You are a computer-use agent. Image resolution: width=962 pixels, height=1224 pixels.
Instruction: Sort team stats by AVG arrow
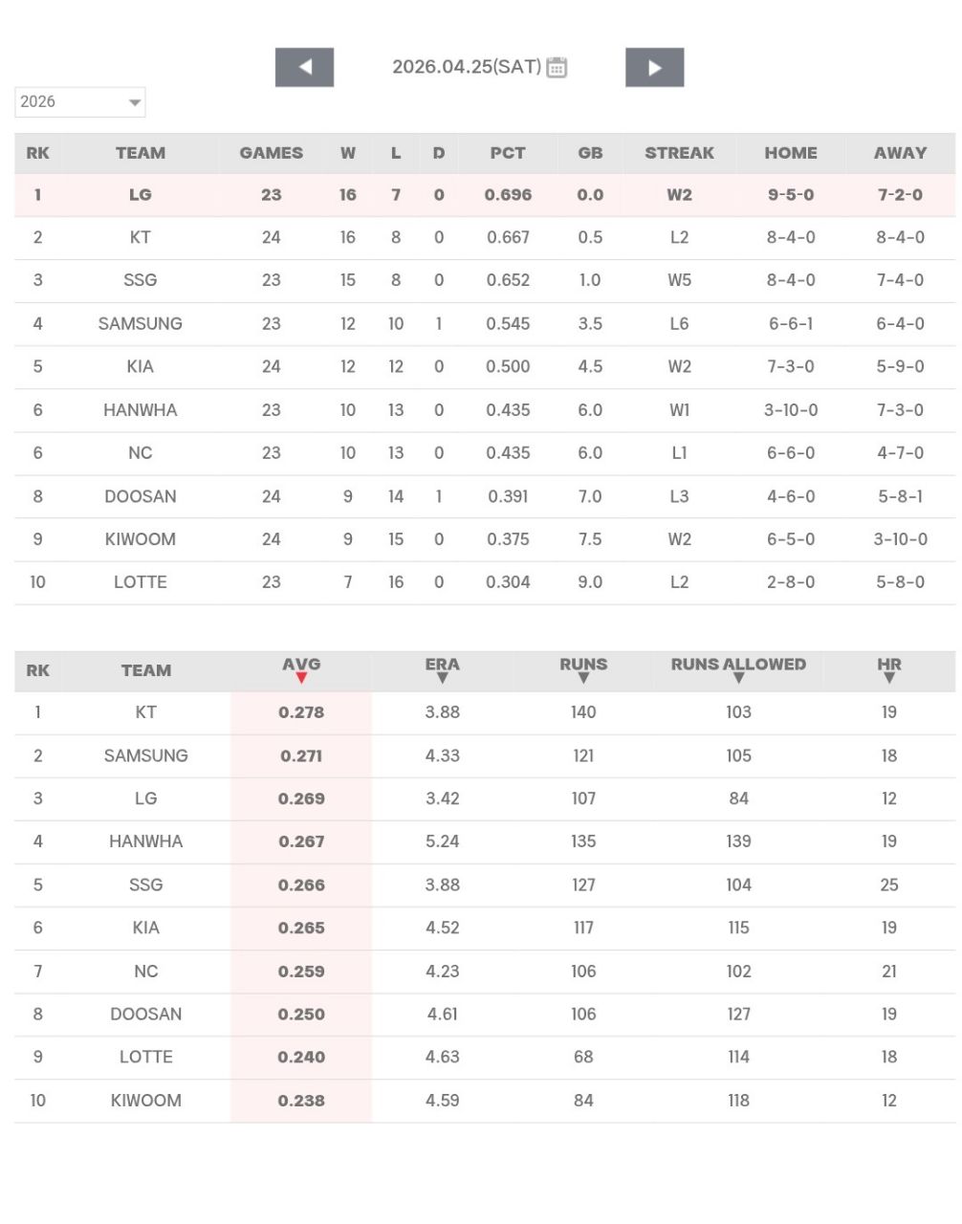(x=301, y=678)
